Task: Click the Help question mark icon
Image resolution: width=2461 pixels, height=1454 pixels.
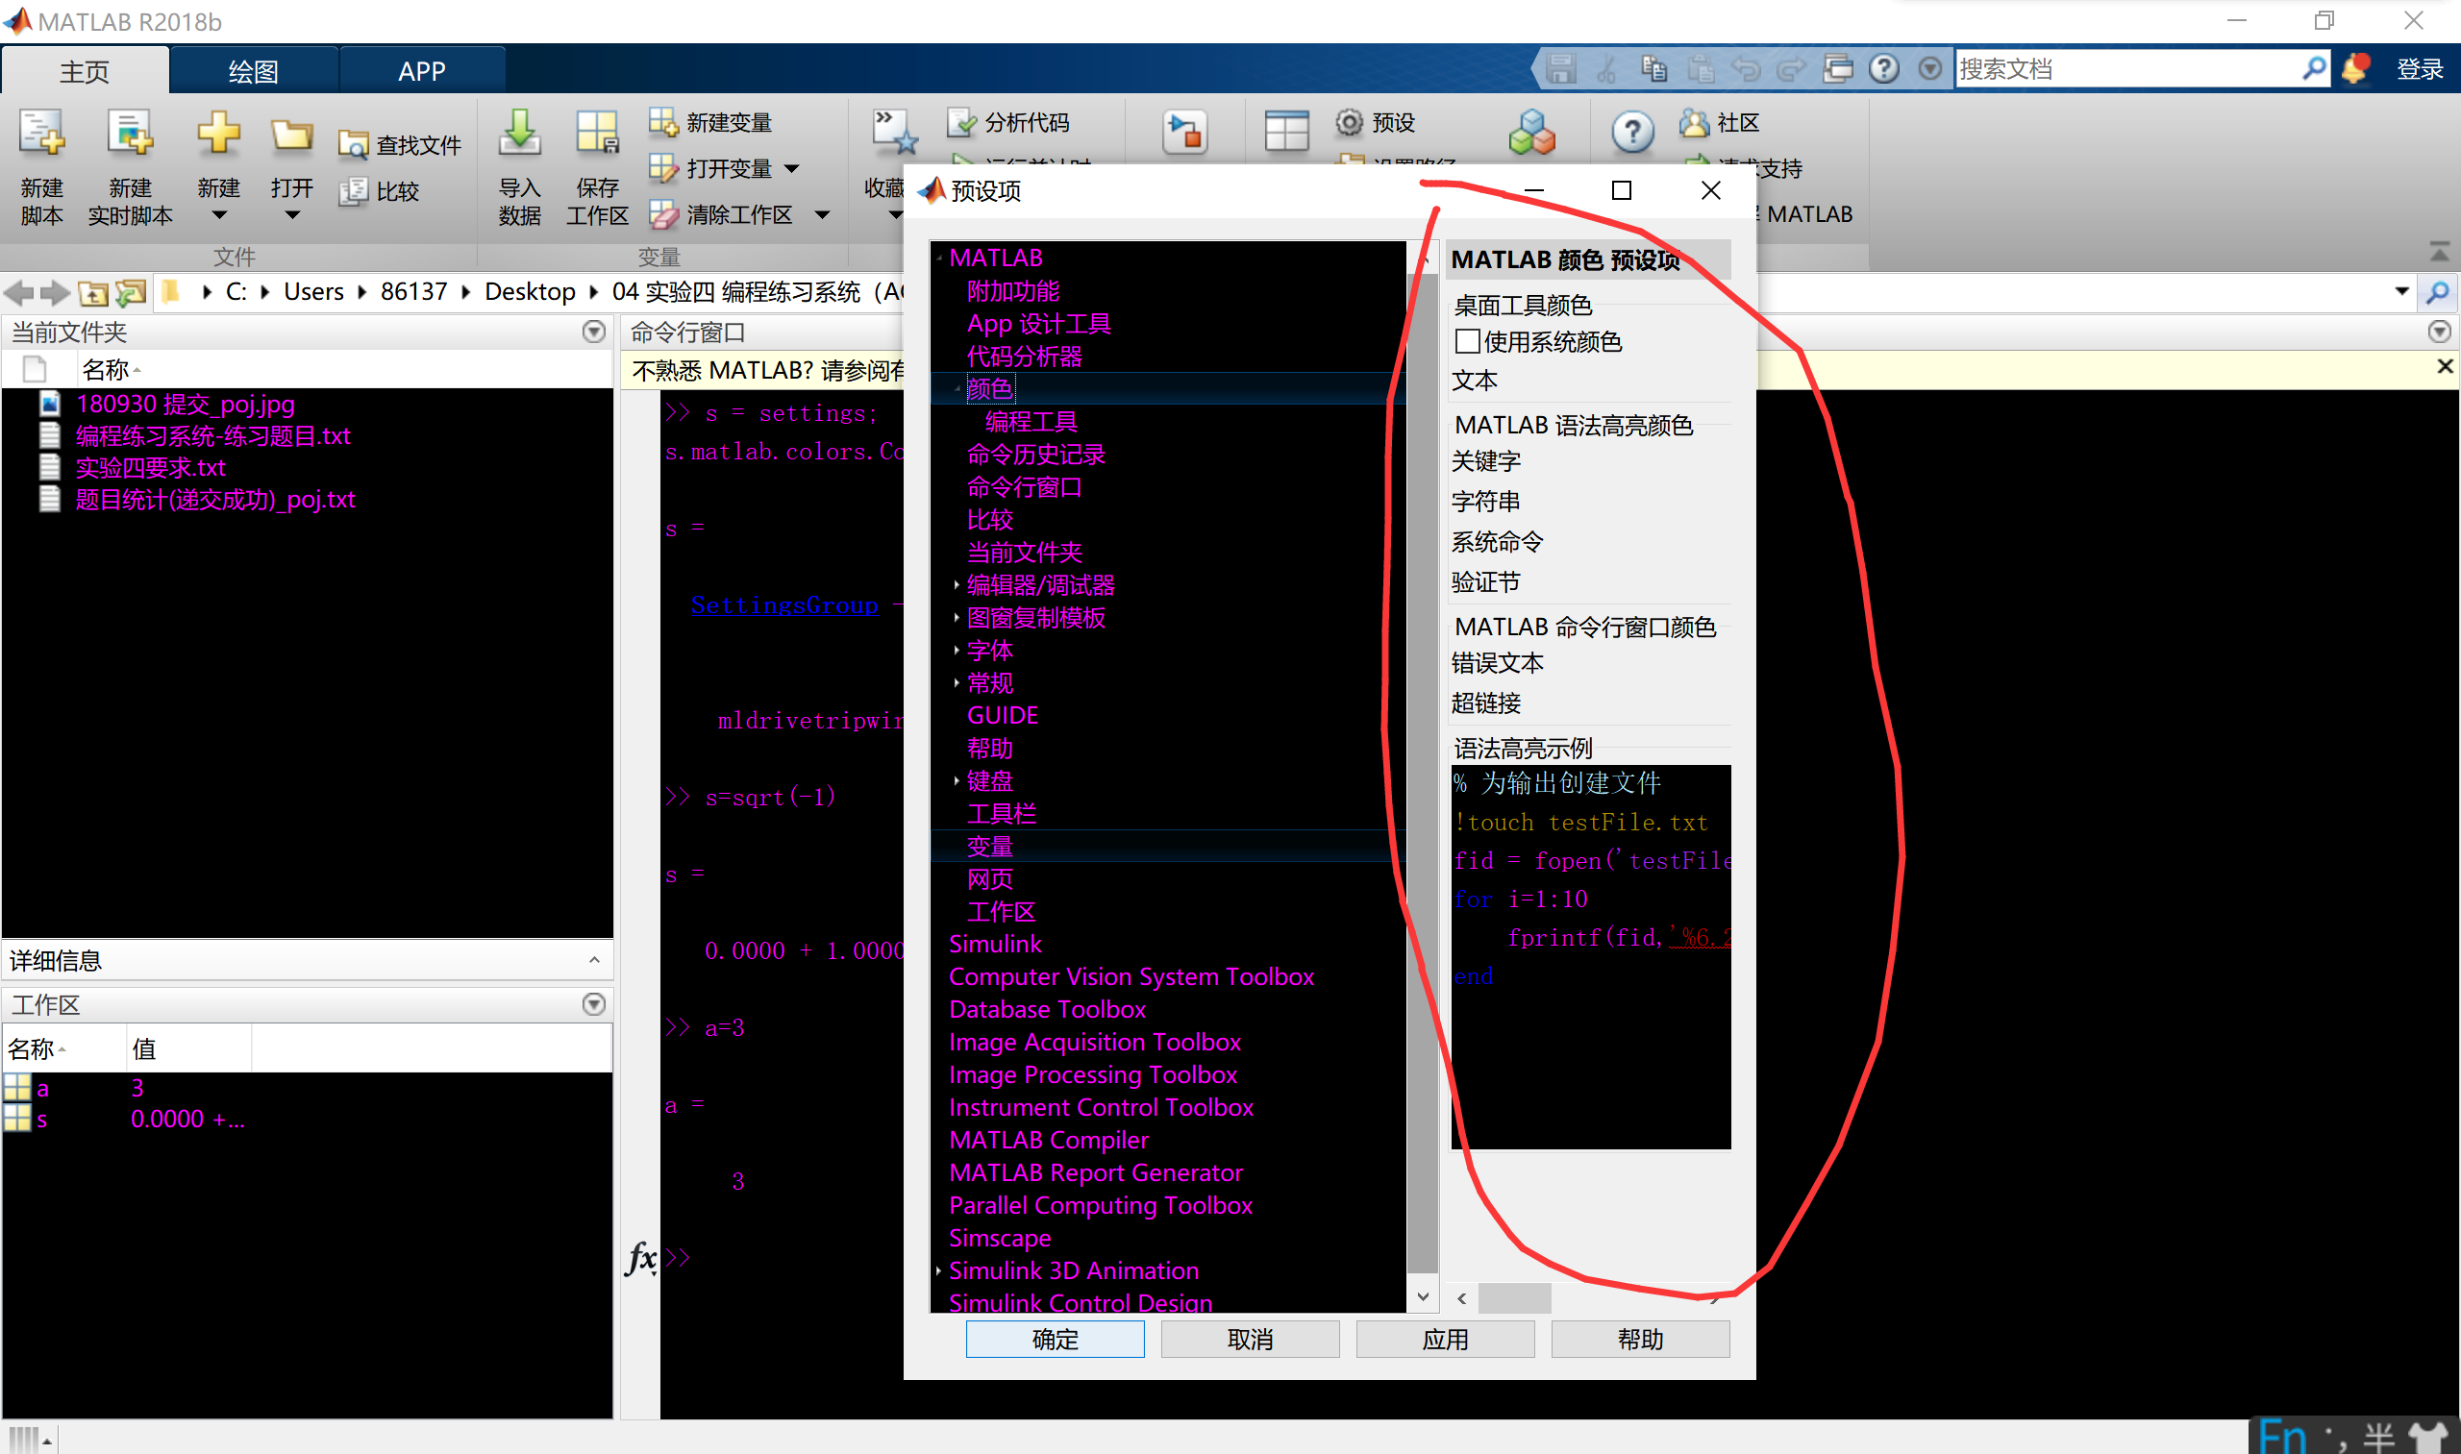Action: pyautogui.click(x=1631, y=133)
